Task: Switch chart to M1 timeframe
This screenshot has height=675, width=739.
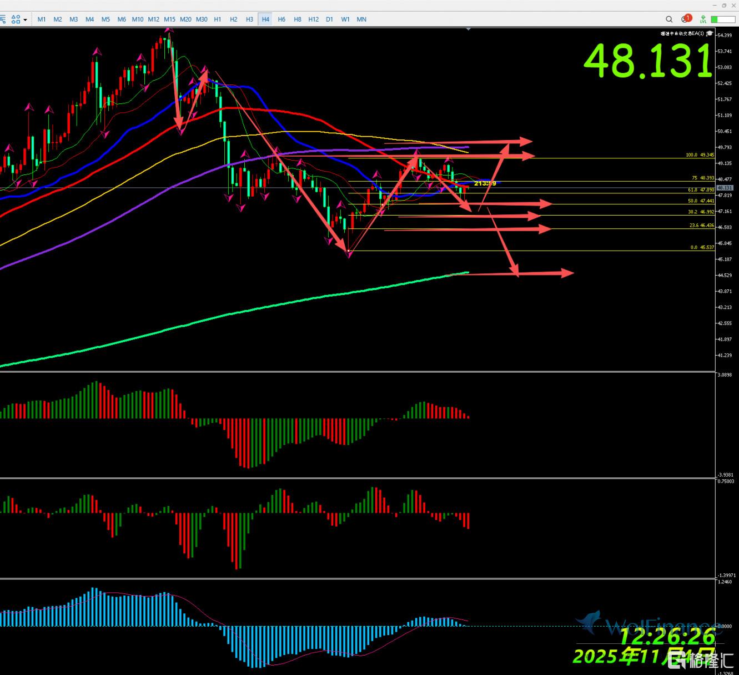Action: click(42, 19)
